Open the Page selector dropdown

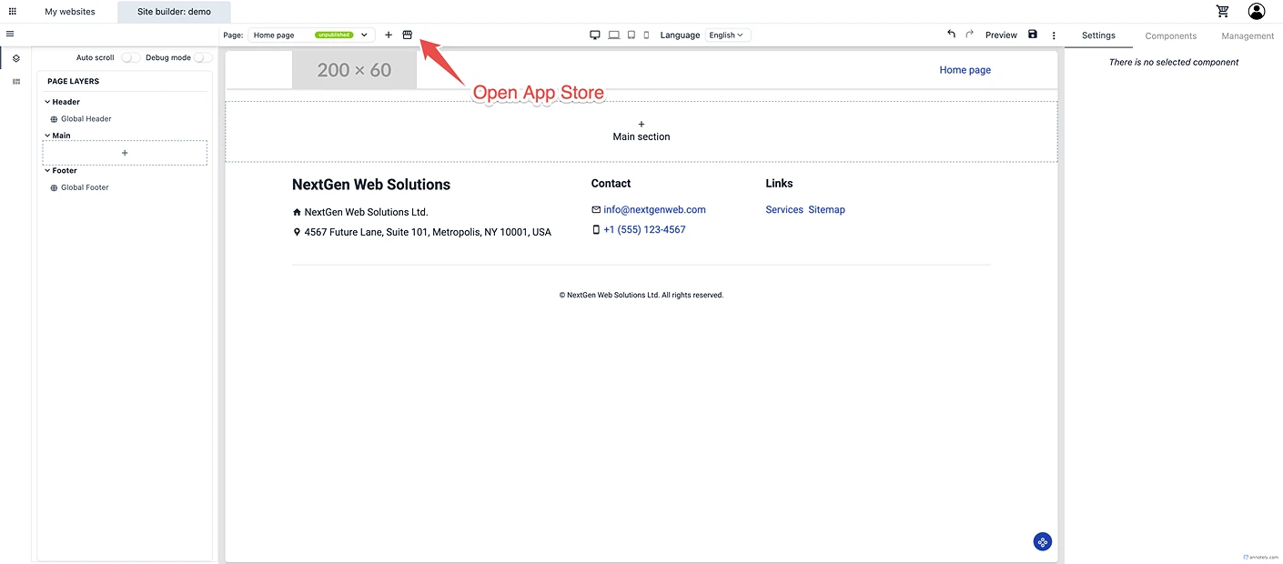[x=311, y=35]
